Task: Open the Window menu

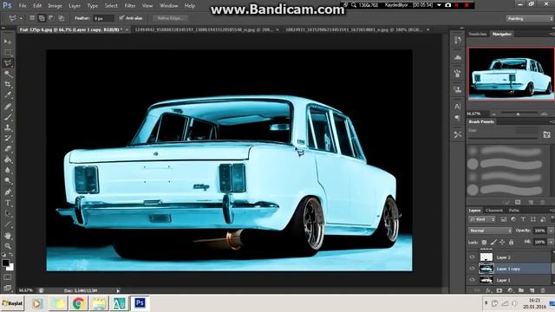Action: pyautogui.click(x=168, y=6)
